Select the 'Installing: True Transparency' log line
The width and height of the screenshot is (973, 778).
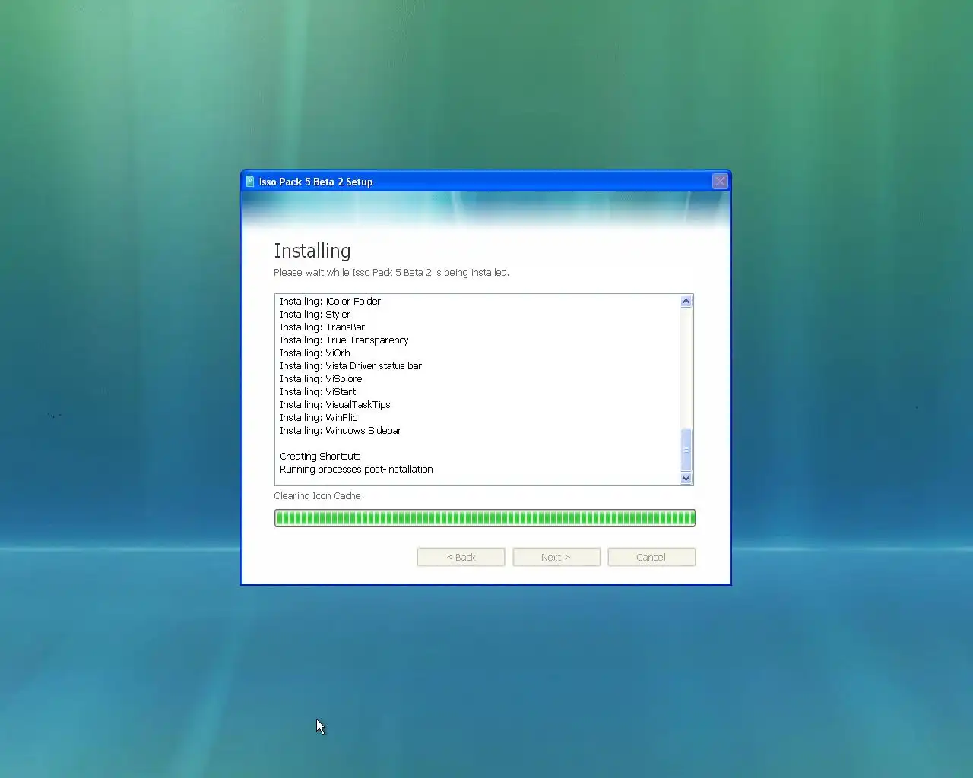(344, 340)
